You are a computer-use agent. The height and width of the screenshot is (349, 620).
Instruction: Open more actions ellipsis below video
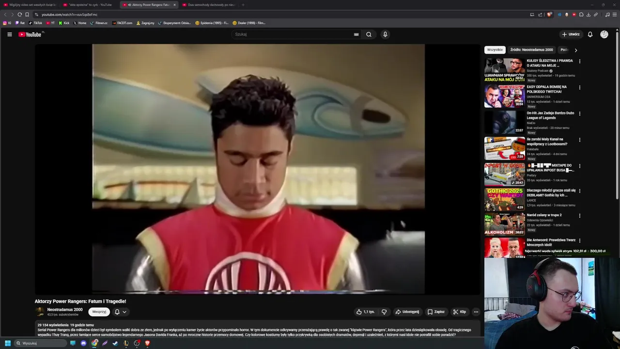[x=476, y=312]
